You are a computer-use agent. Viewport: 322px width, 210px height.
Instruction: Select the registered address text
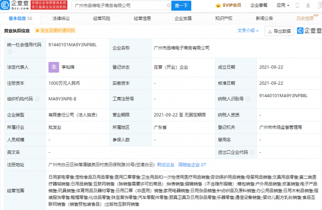point(101,165)
